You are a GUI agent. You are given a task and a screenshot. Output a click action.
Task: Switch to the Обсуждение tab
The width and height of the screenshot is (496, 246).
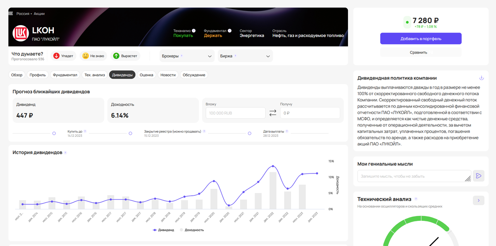click(x=194, y=75)
